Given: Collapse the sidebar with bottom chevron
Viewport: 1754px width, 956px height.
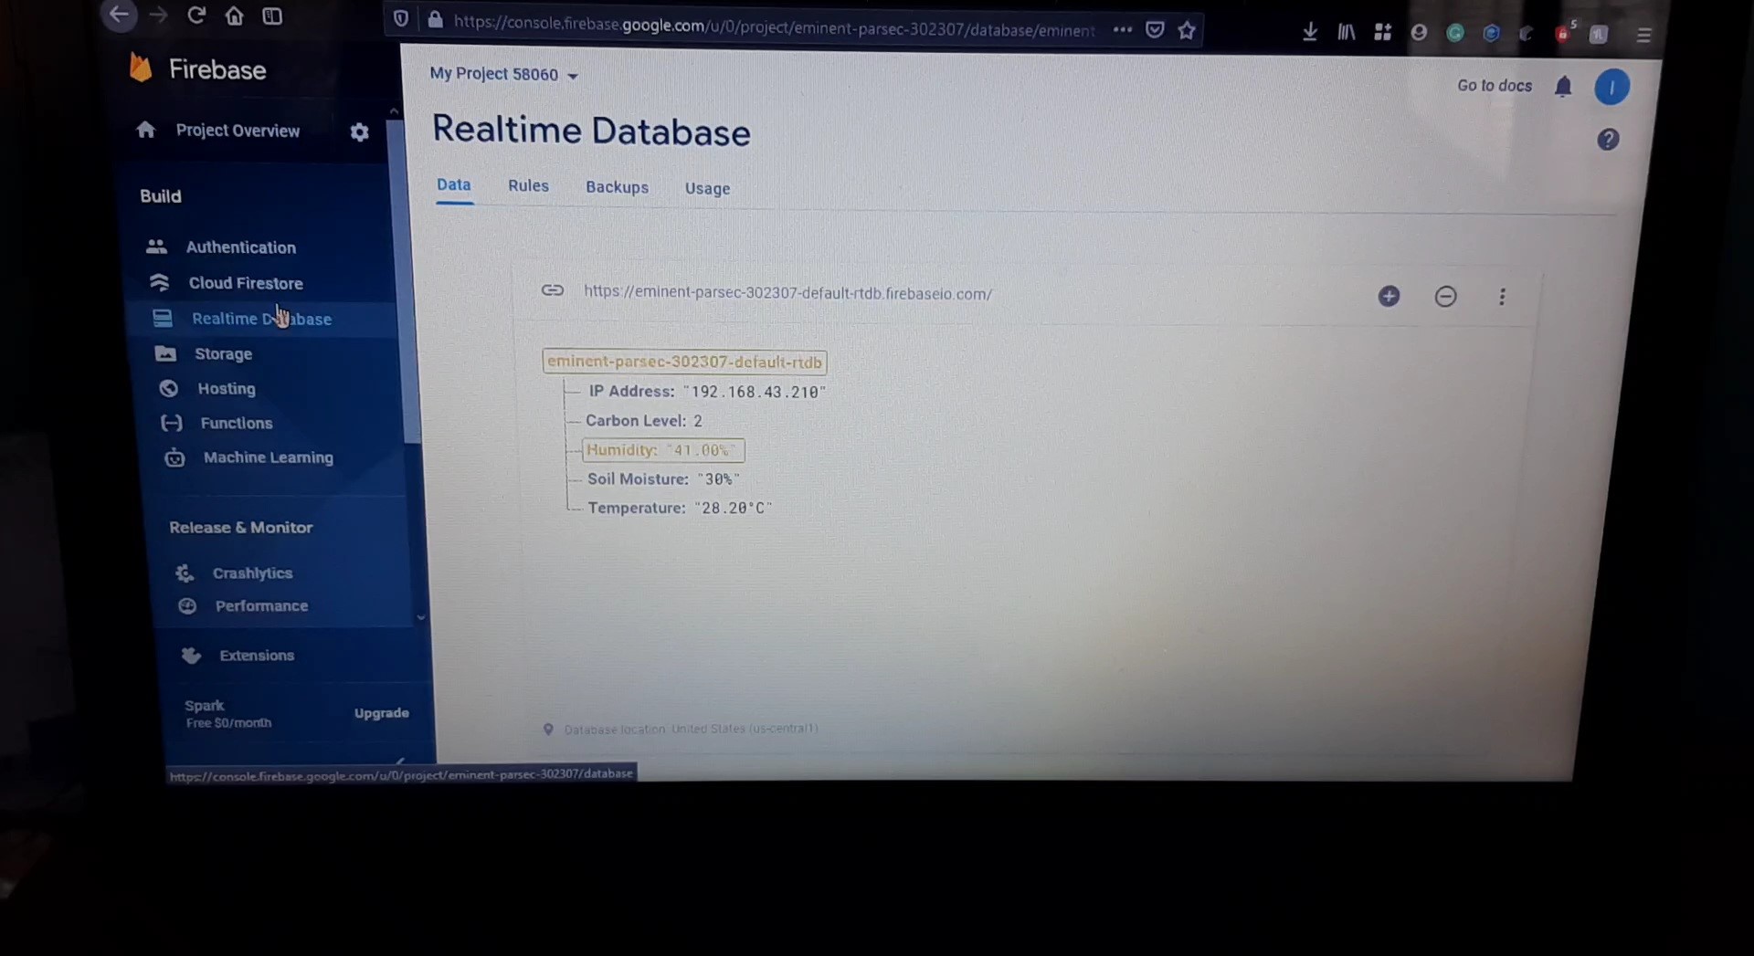Looking at the screenshot, I should 400,760.
